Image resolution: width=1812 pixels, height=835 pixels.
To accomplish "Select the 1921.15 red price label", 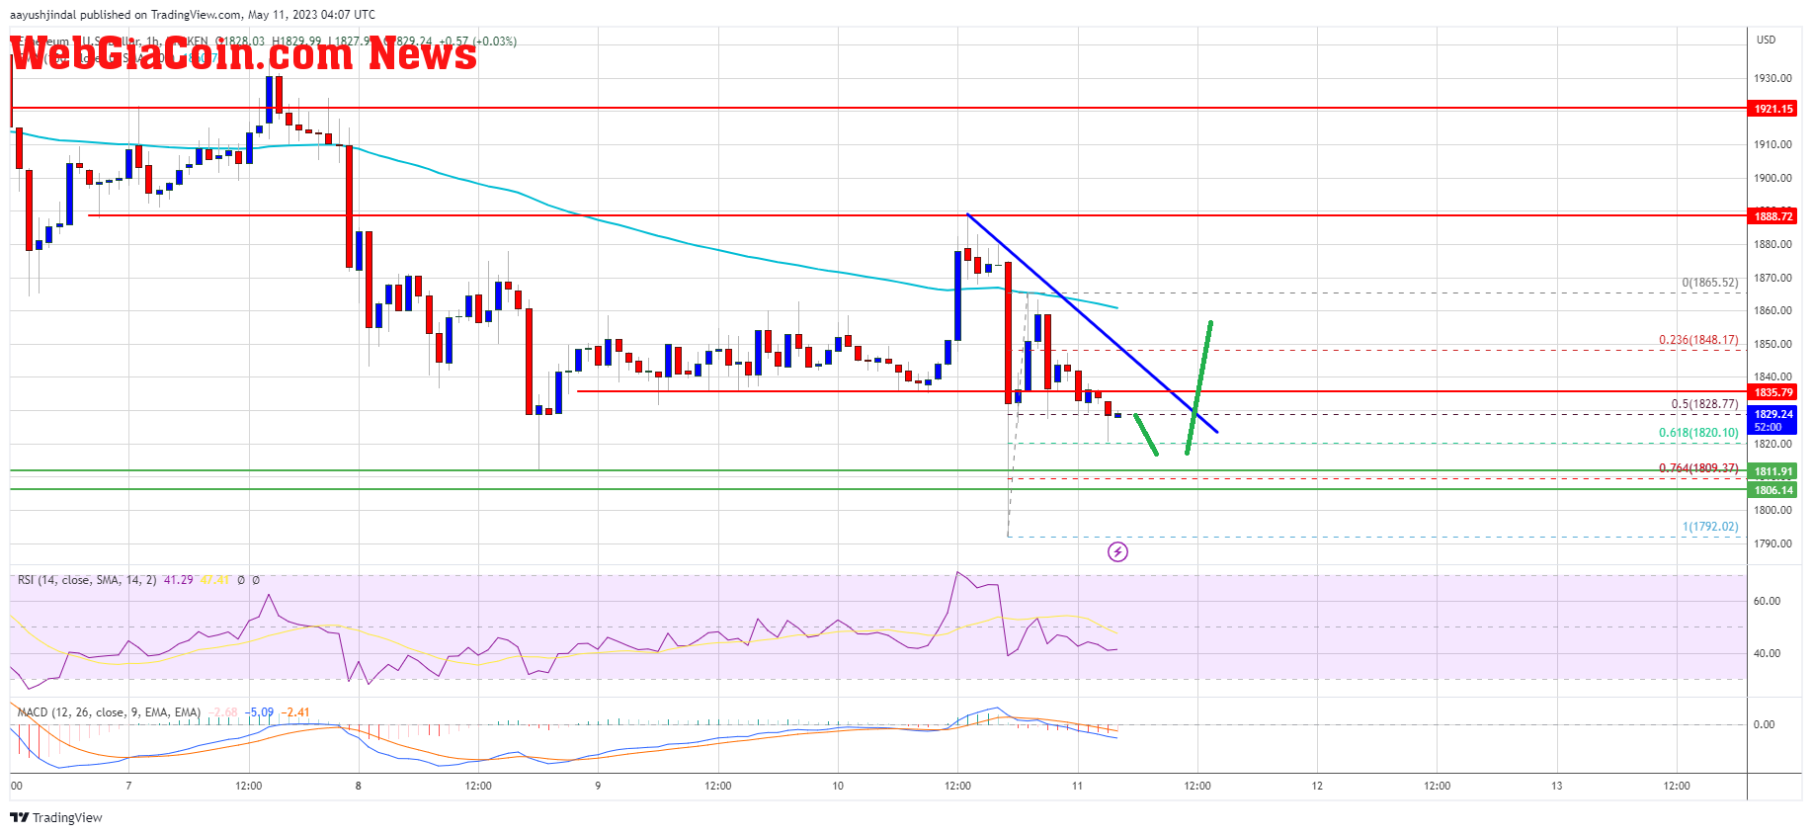I will (x=1772, y=109).
